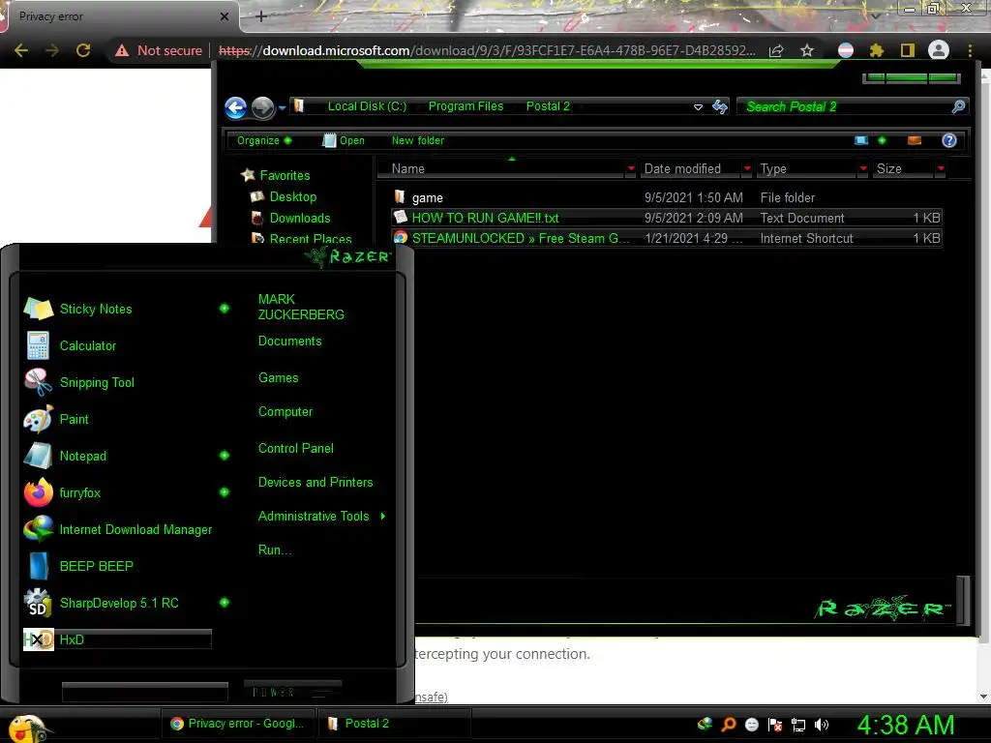Open the Name column filter dropdown
991x743 pixels.
click(x=630, y=168)
